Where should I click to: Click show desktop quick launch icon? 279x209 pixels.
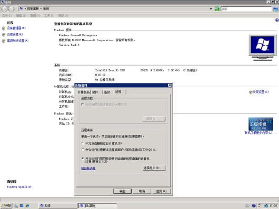pyautogui.click(x=22, y=206)
